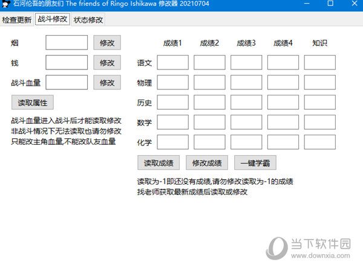Select 语文 成绩3 field

tap(246, 62)
